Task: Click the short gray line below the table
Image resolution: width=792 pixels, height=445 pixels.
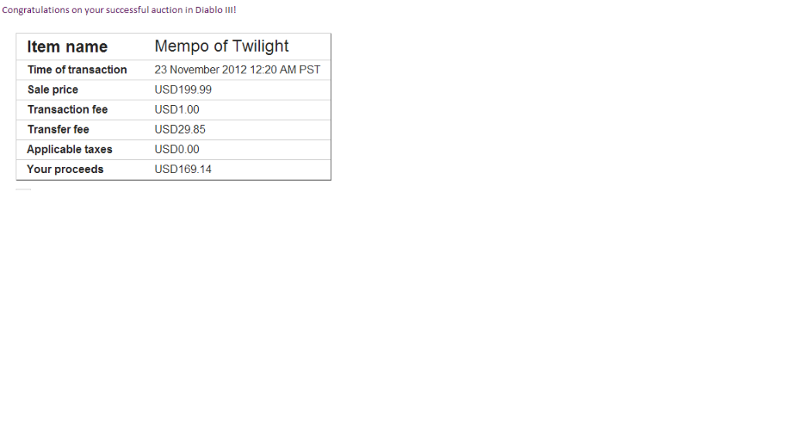Action: point(23,189)
